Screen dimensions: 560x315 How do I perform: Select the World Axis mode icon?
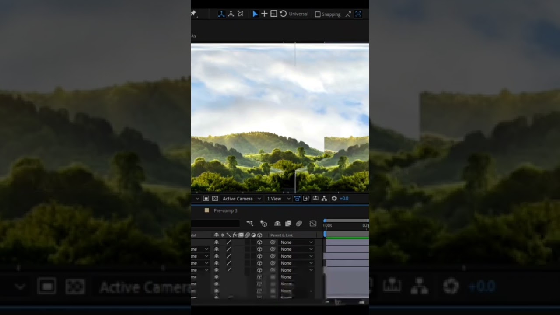coord(231,14)
